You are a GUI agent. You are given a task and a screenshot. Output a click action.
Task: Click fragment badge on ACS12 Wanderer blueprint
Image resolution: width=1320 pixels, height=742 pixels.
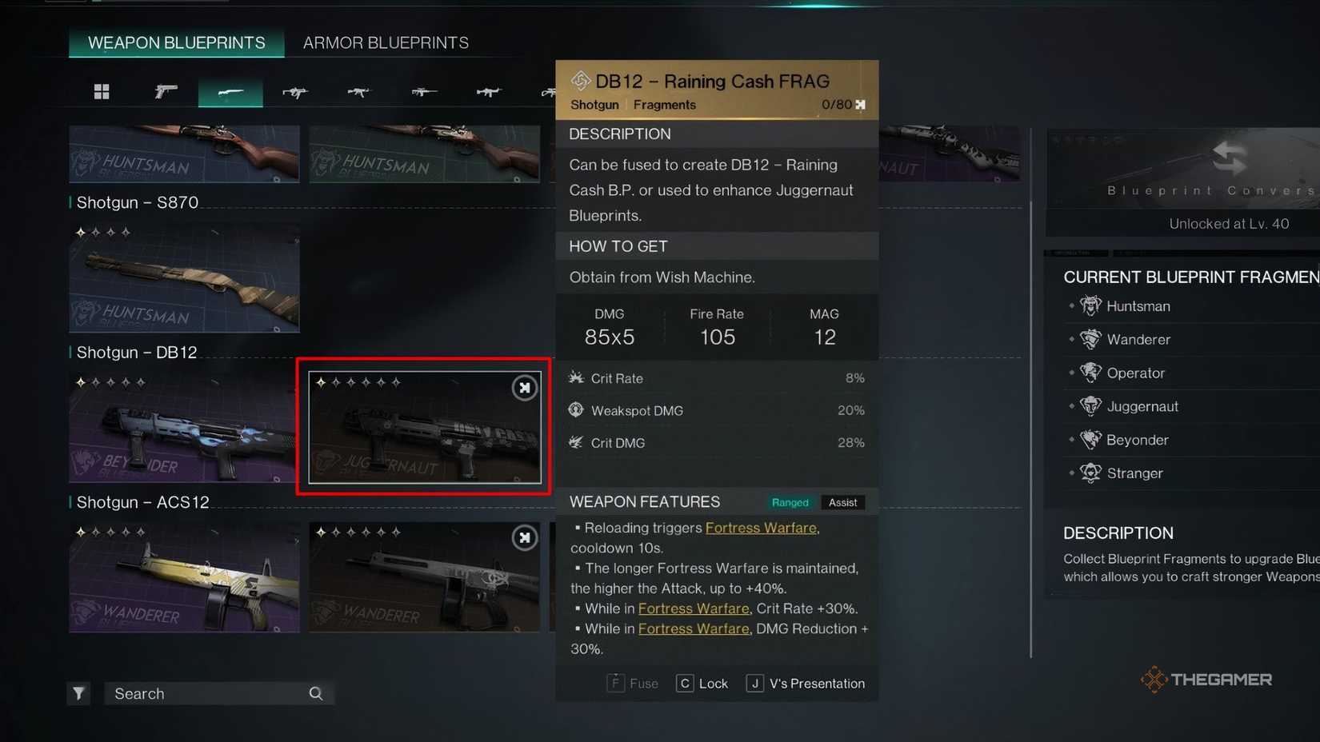[x=525, y=537]
